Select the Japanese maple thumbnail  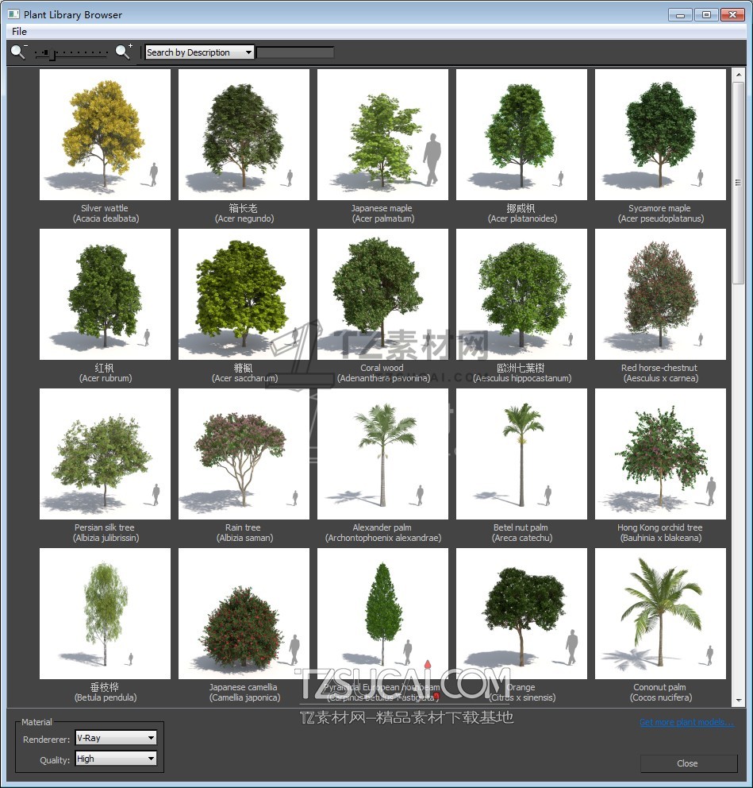click(382, 135)
